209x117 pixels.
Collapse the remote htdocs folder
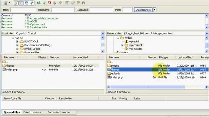point(118,38)
